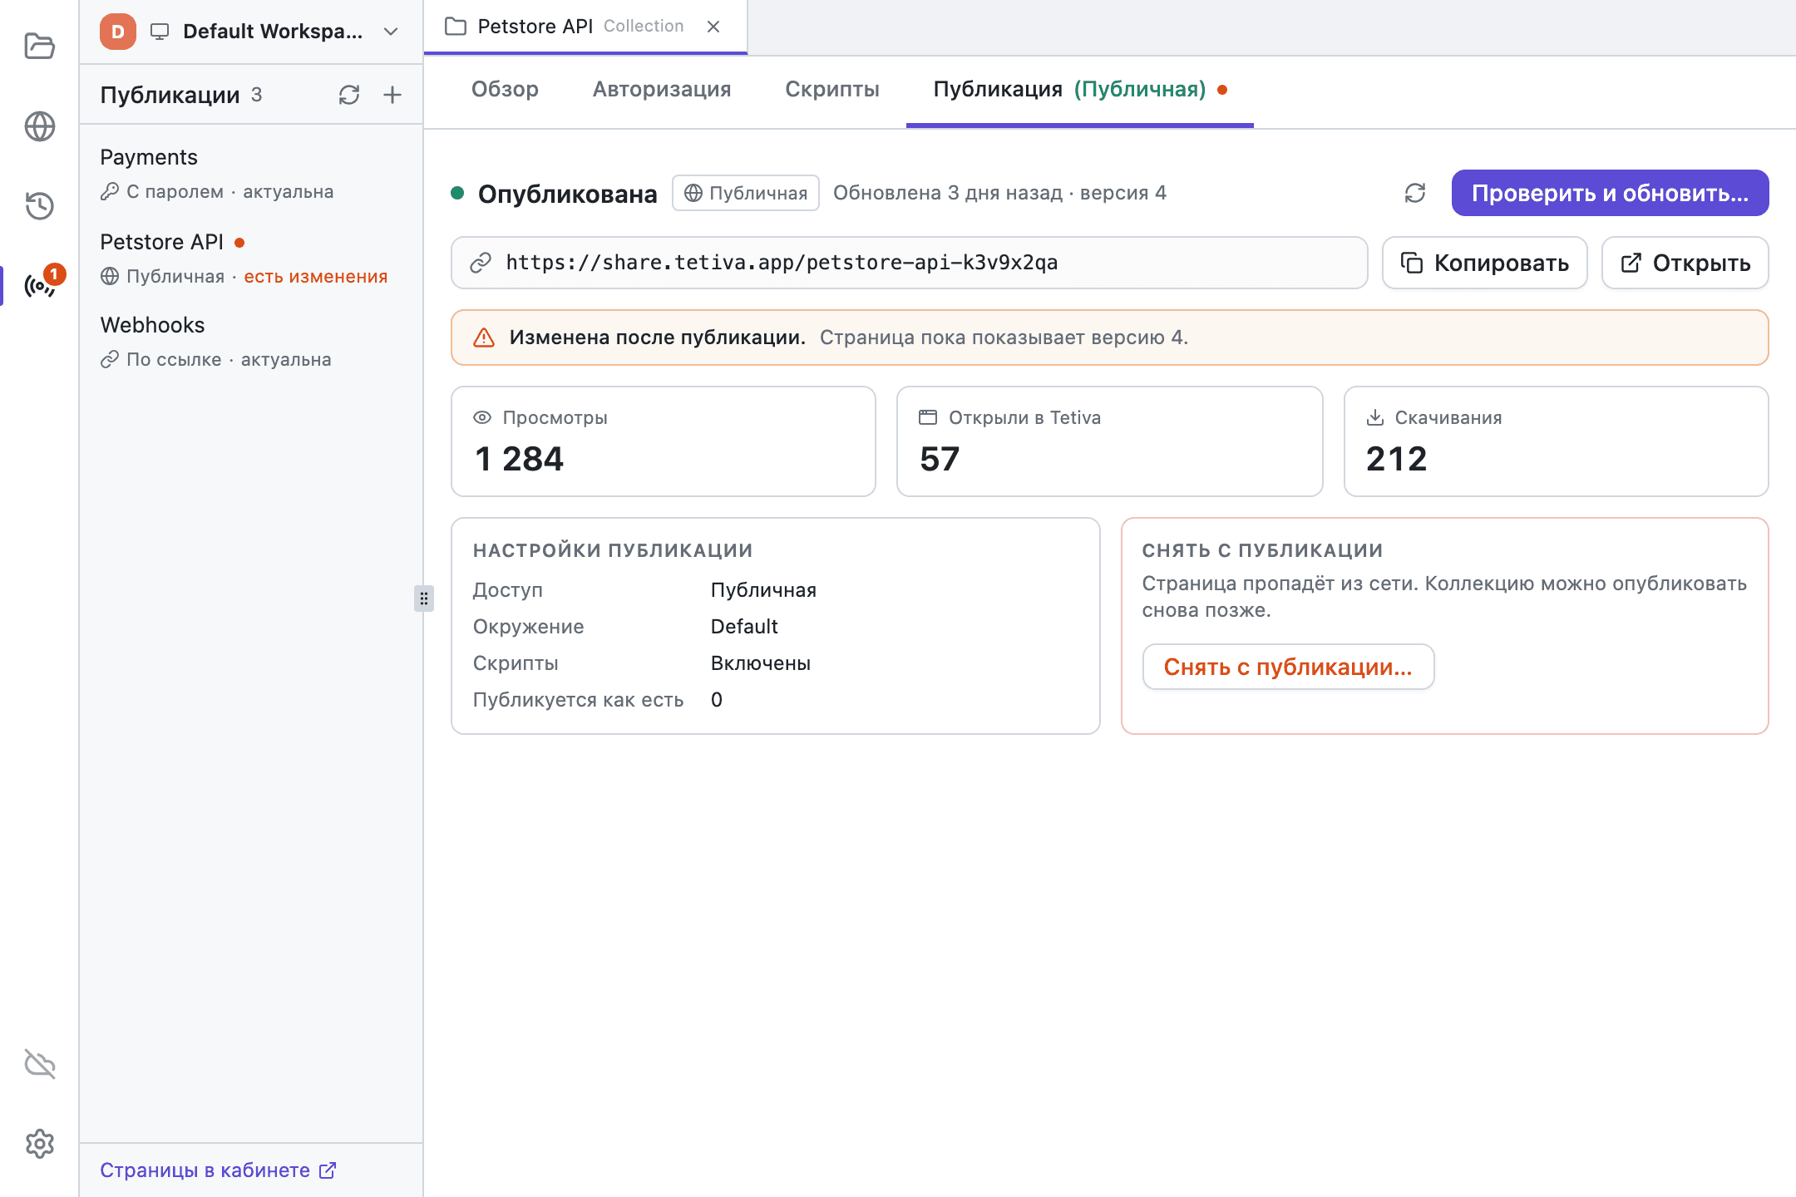This screenshot has width=1796, height=1197.
Task: Click the sidebar resize handle grip
Action: (x=424, y=598)
